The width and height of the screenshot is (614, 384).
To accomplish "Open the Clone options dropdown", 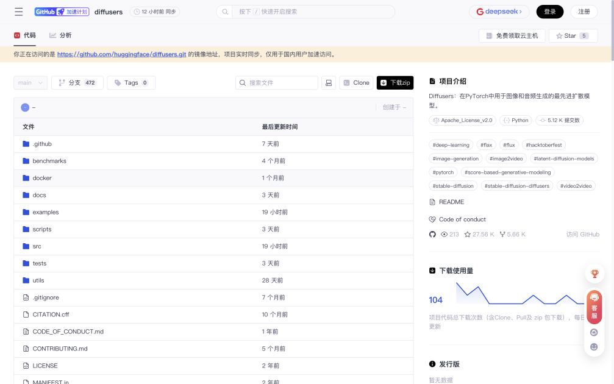I will tap(356, 83).
